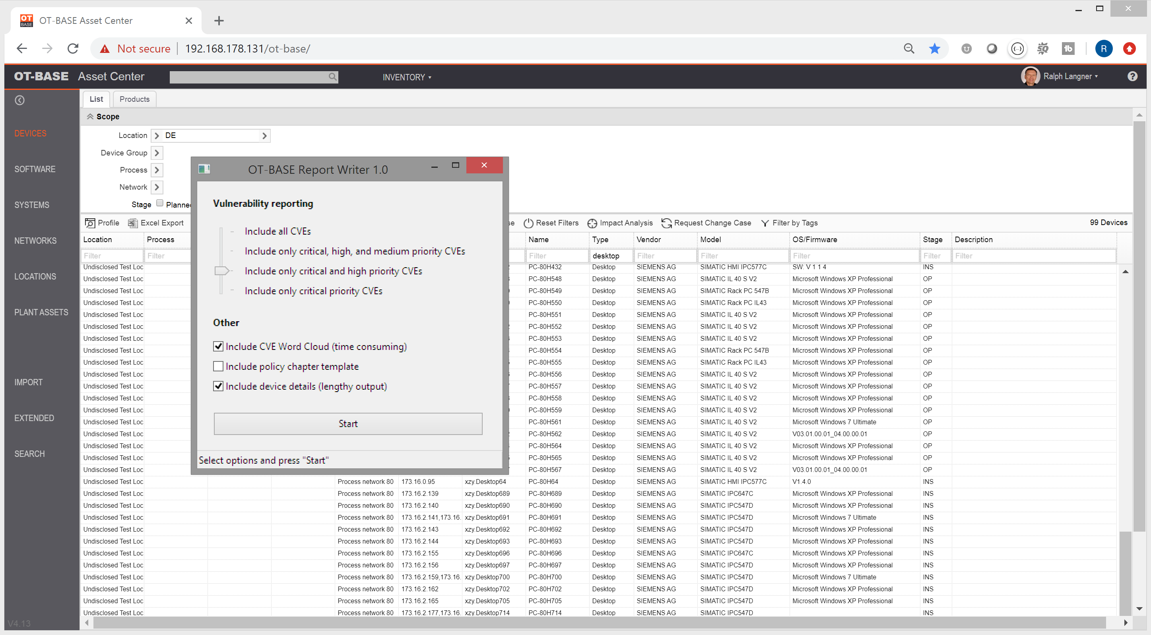Open the DE location right arrow
Screen dimensions: 1151x635
[x=264, y=136]
